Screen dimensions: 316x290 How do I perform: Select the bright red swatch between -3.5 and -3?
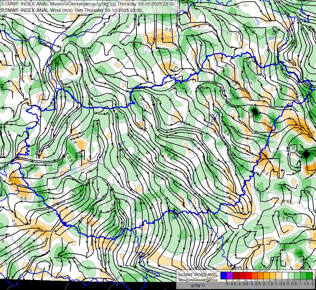pyautogui.click(x=248, y=276)
